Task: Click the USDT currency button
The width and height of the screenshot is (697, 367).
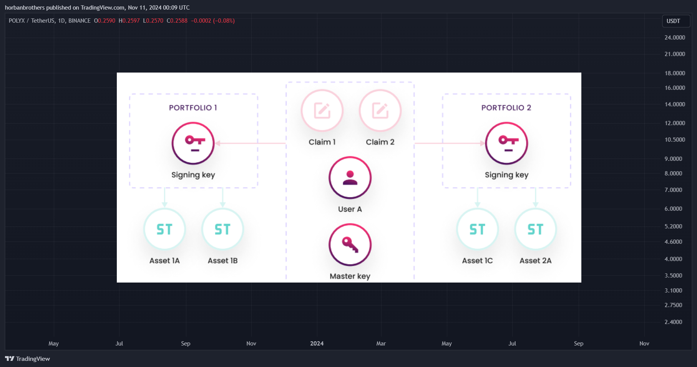Action: (x=676, y=21)
